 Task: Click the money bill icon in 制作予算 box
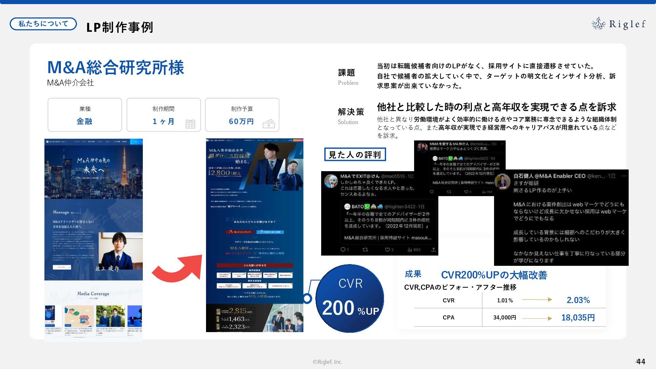tap(269, 124)
